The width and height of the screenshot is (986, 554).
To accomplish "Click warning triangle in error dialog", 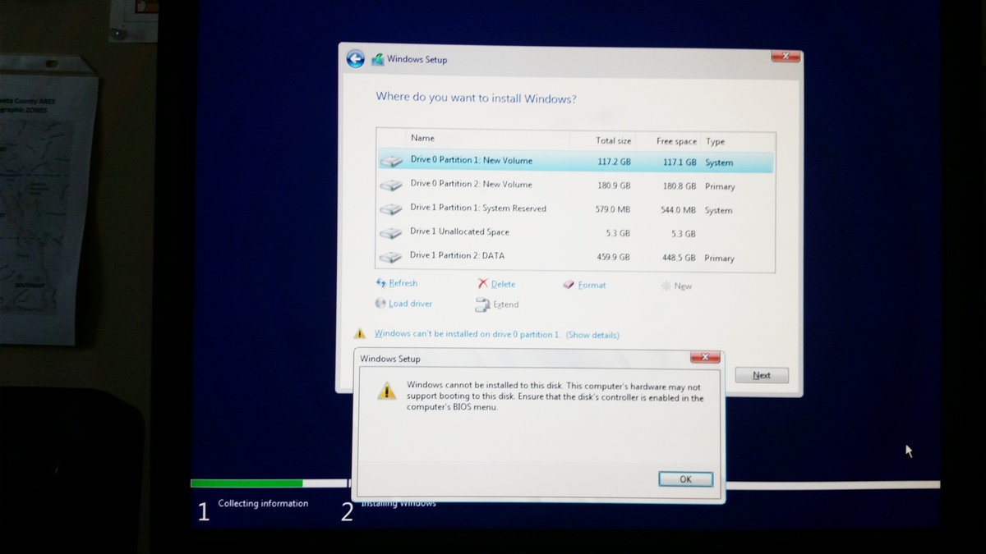I will coord(386,391).
